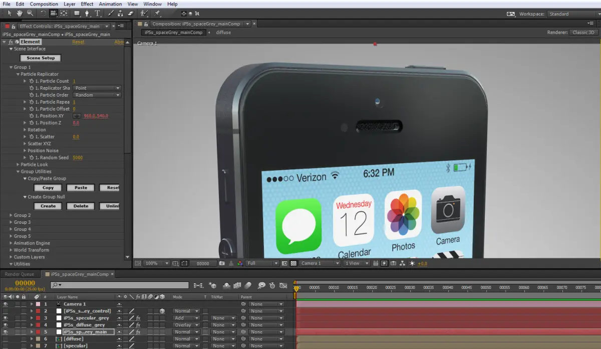
Task: Open the blend mode Overlay dropdown
Action: coord(186,325)
